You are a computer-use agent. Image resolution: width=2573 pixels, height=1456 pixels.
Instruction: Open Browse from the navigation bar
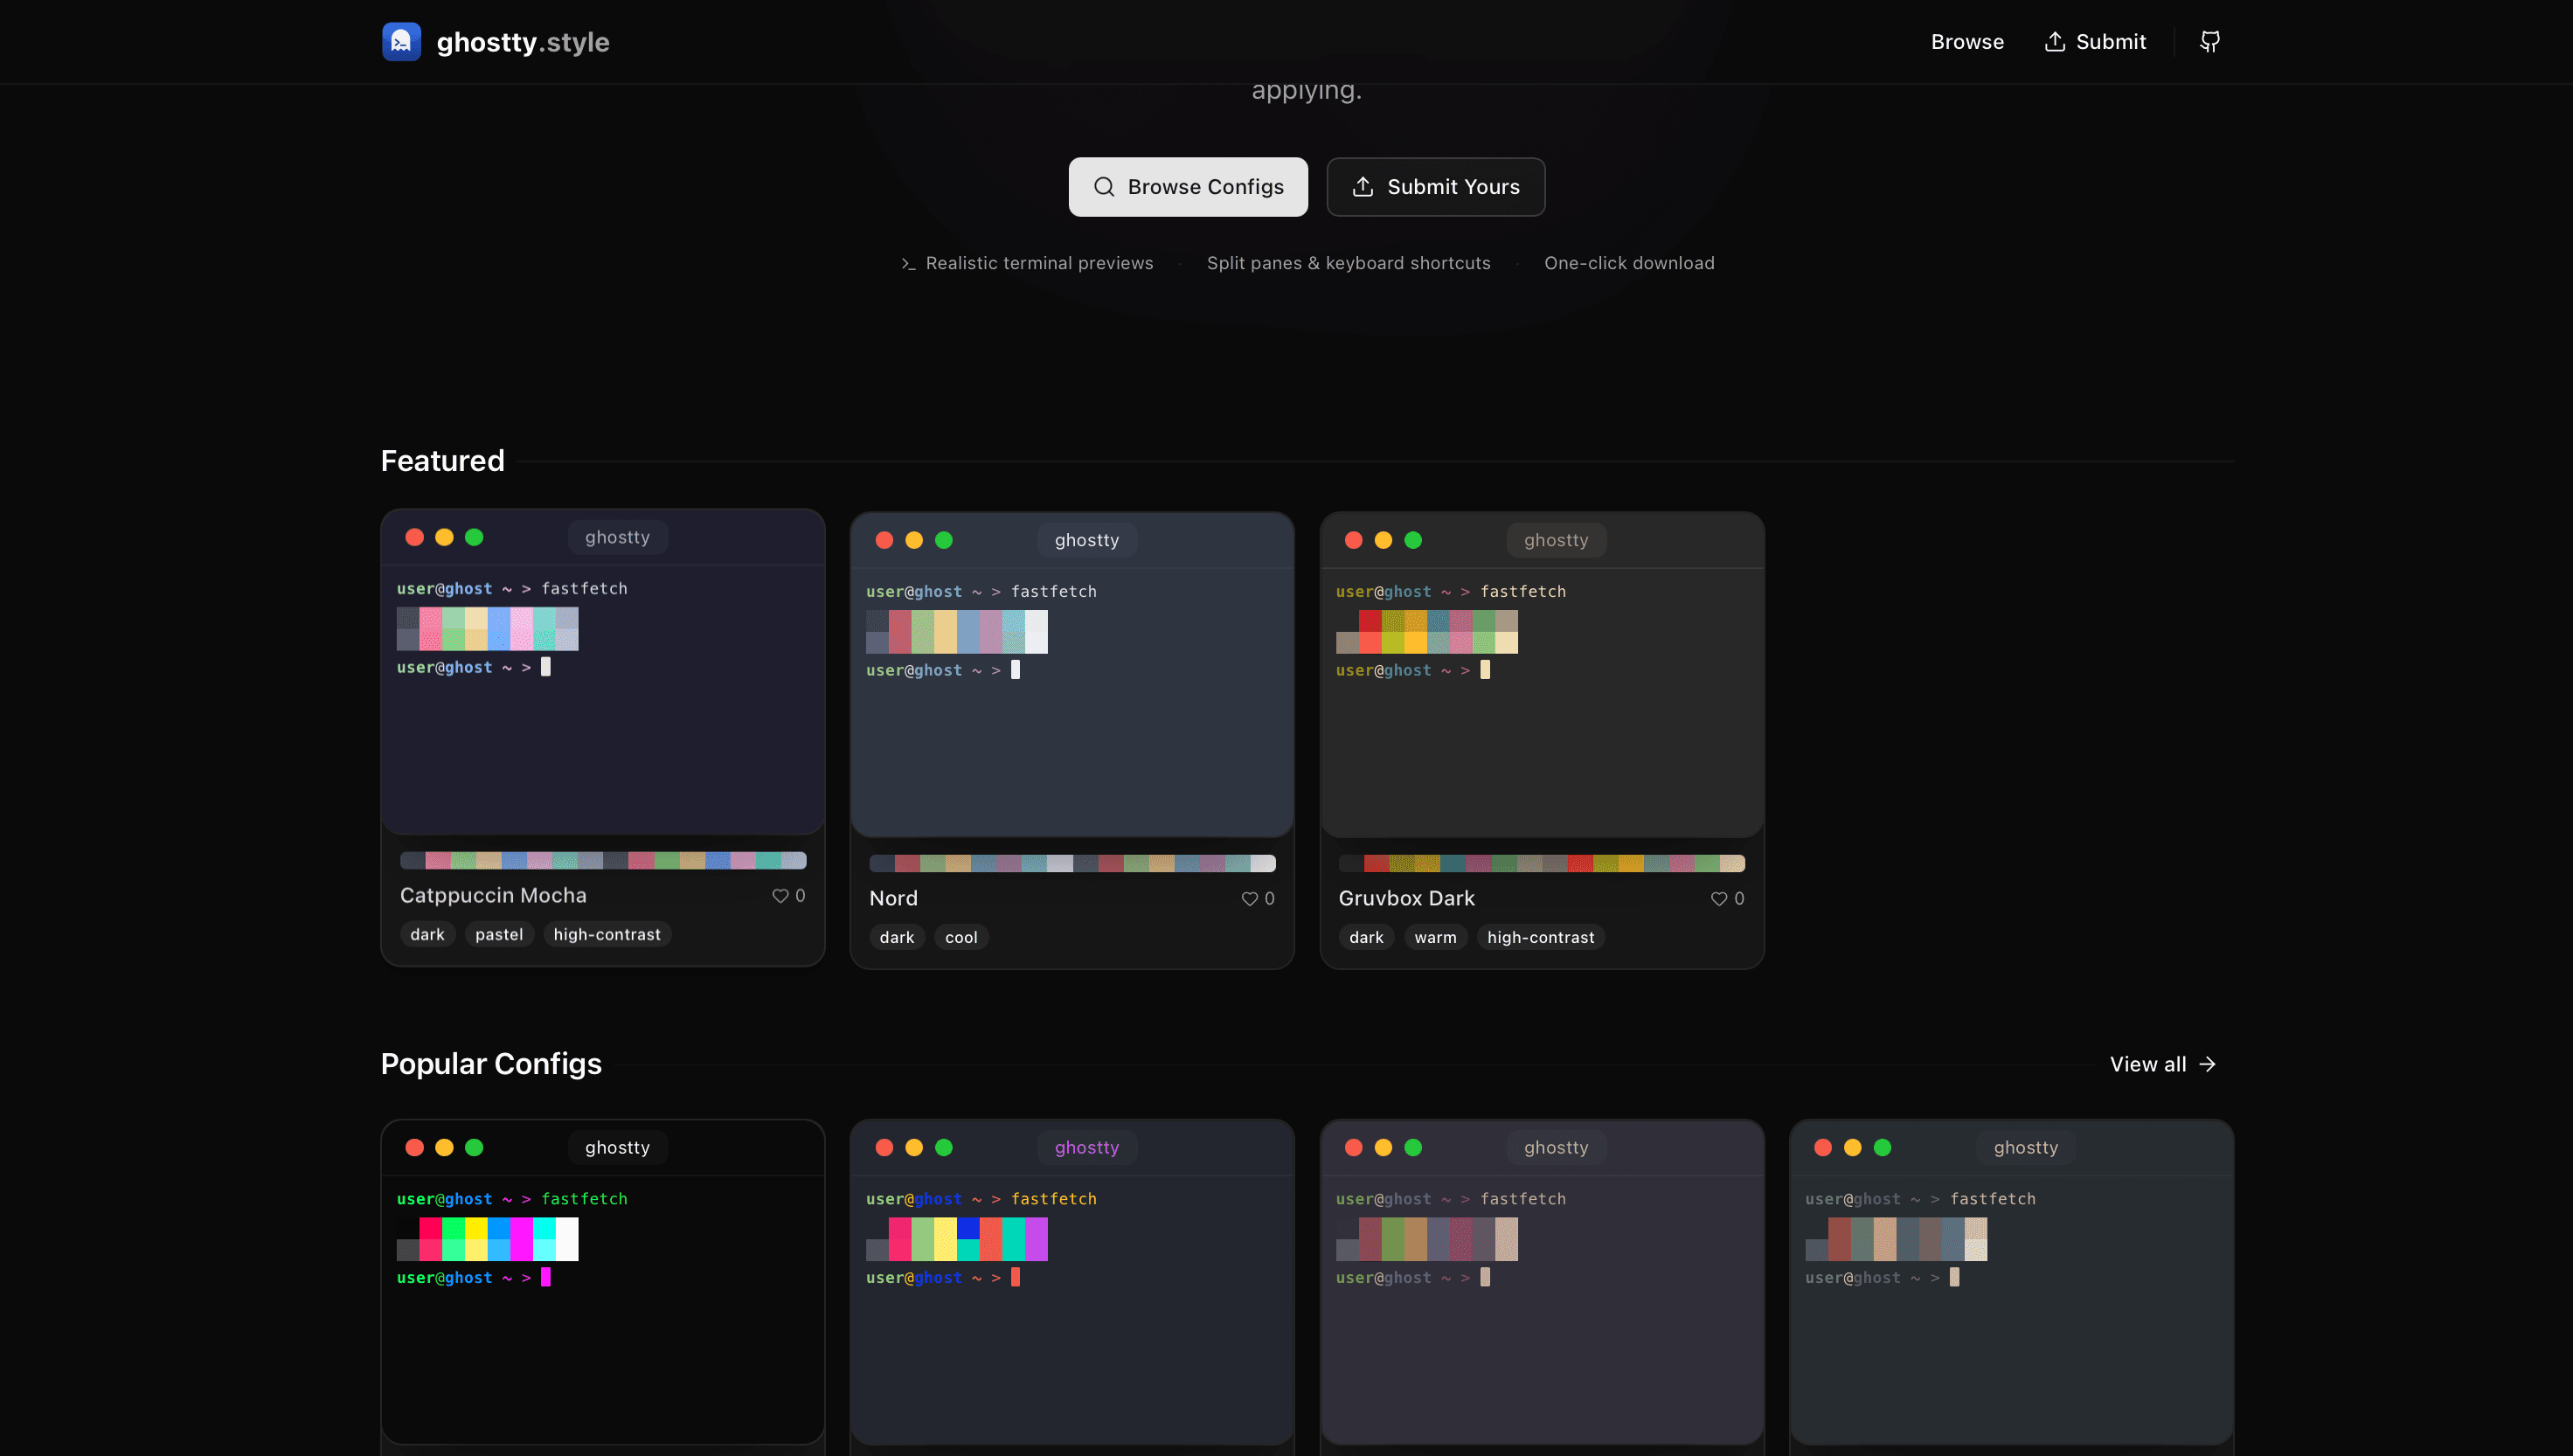[x=1966, y=41]
